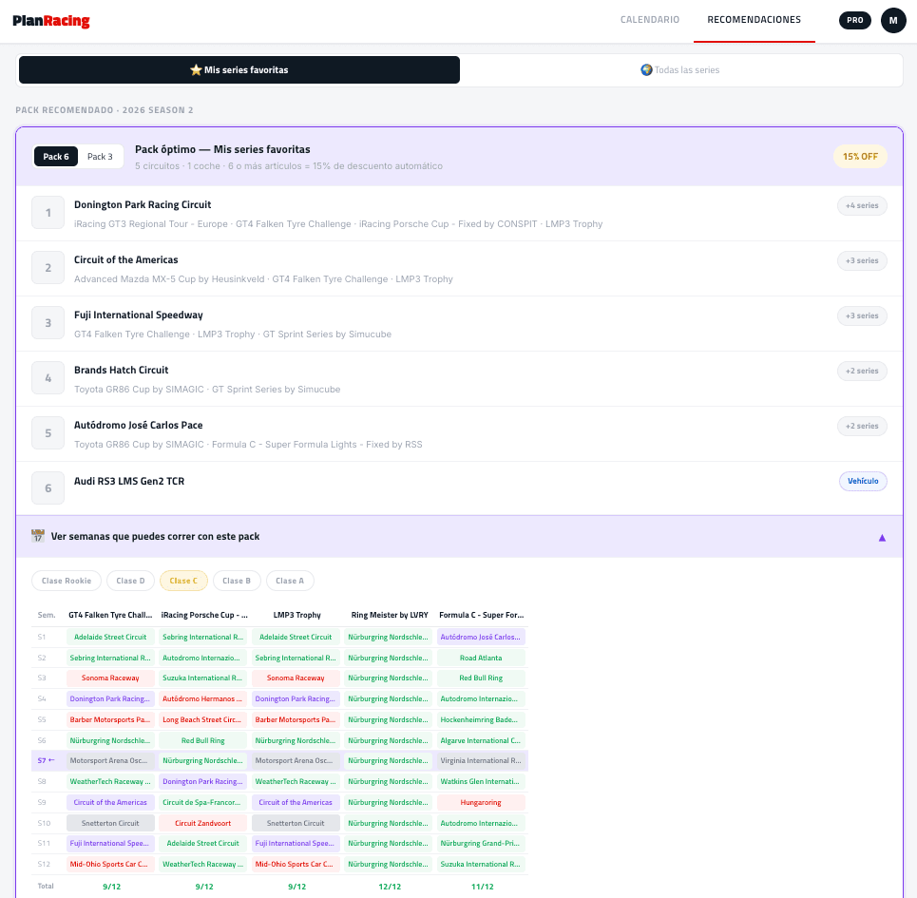Go to the CALENDARIO tab
Screen dimensions: 917x898
[650, 20]
